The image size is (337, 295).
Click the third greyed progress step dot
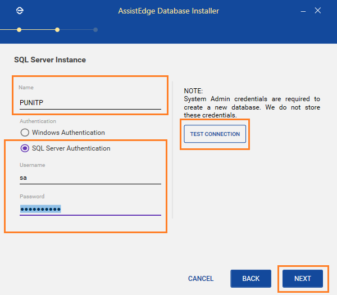(95, 30)
